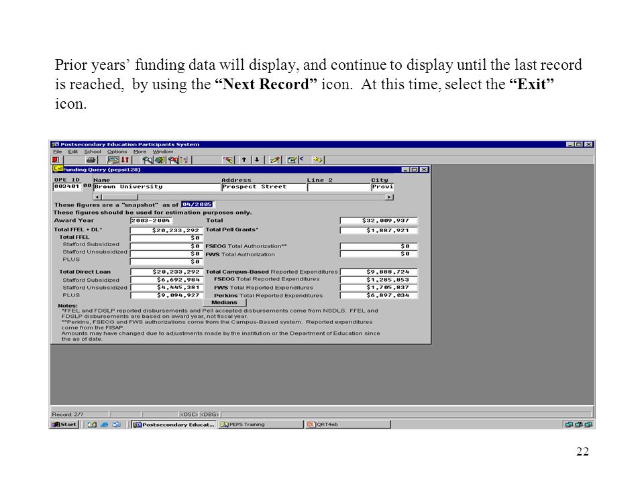Click Total Pell Grants field $1,887,921
This screenshot has height=483, width=644.
pos(378,230)
